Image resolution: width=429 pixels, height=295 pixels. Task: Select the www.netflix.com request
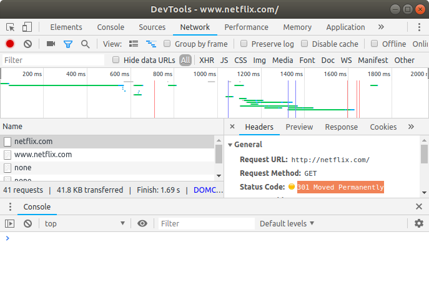tap(107, 155)
